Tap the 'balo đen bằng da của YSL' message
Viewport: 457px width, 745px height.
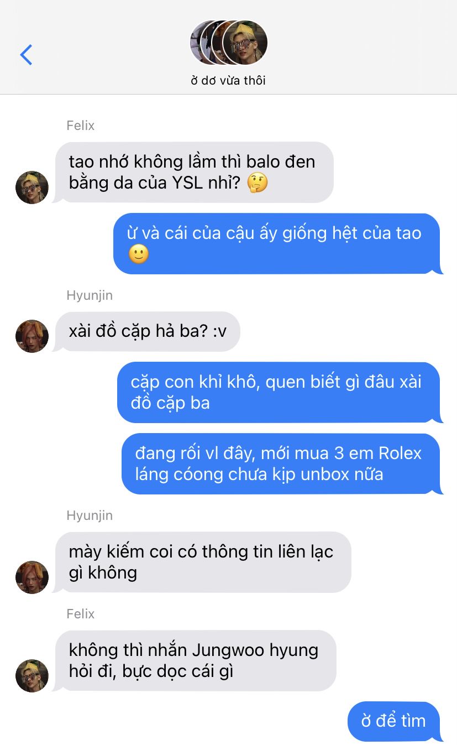[x=195, y=172]
